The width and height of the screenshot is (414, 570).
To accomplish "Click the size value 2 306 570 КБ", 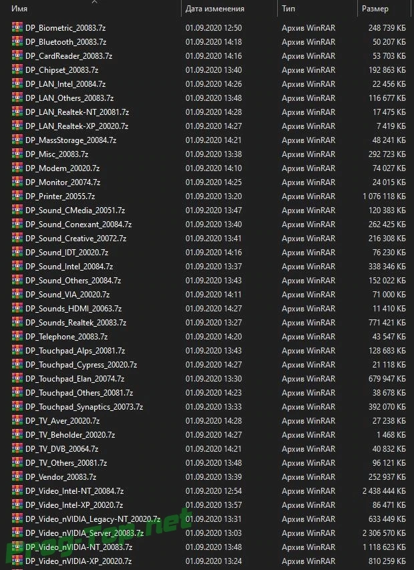I will coord(384,533).
